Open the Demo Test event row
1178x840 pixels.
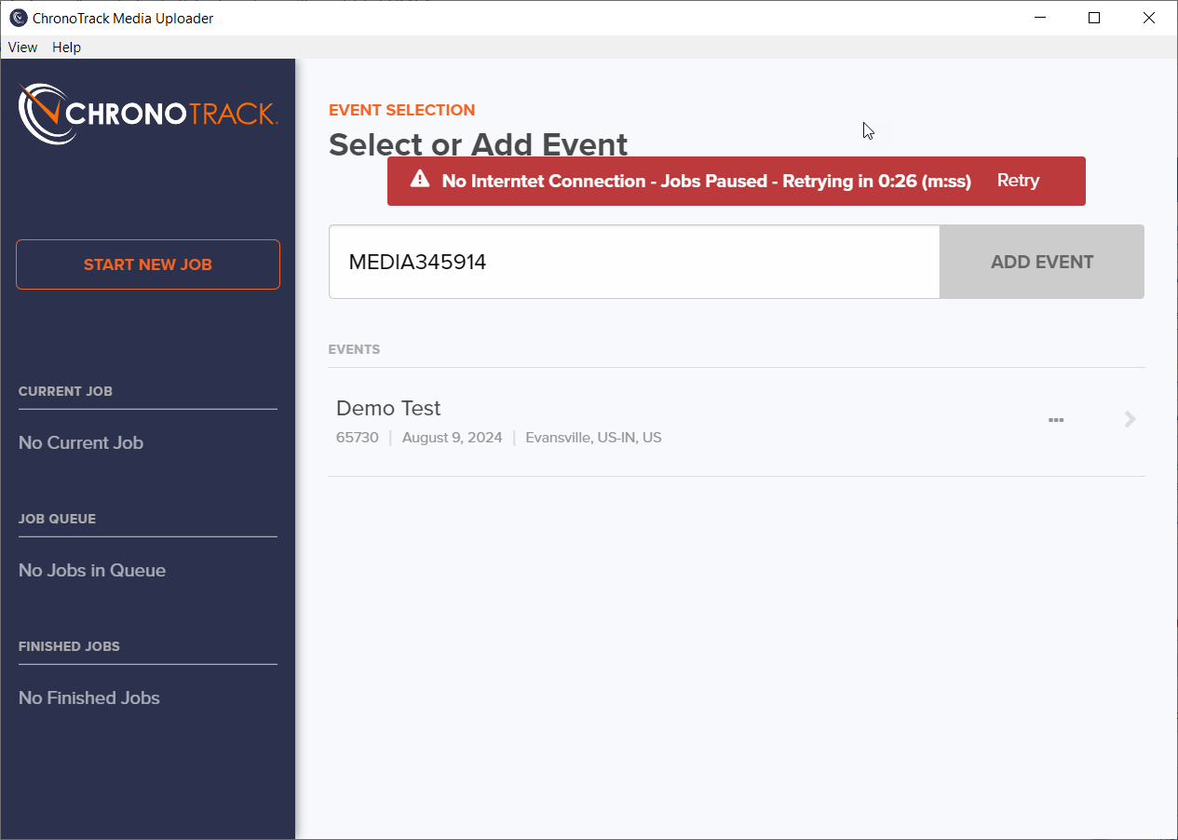point(736,422)
